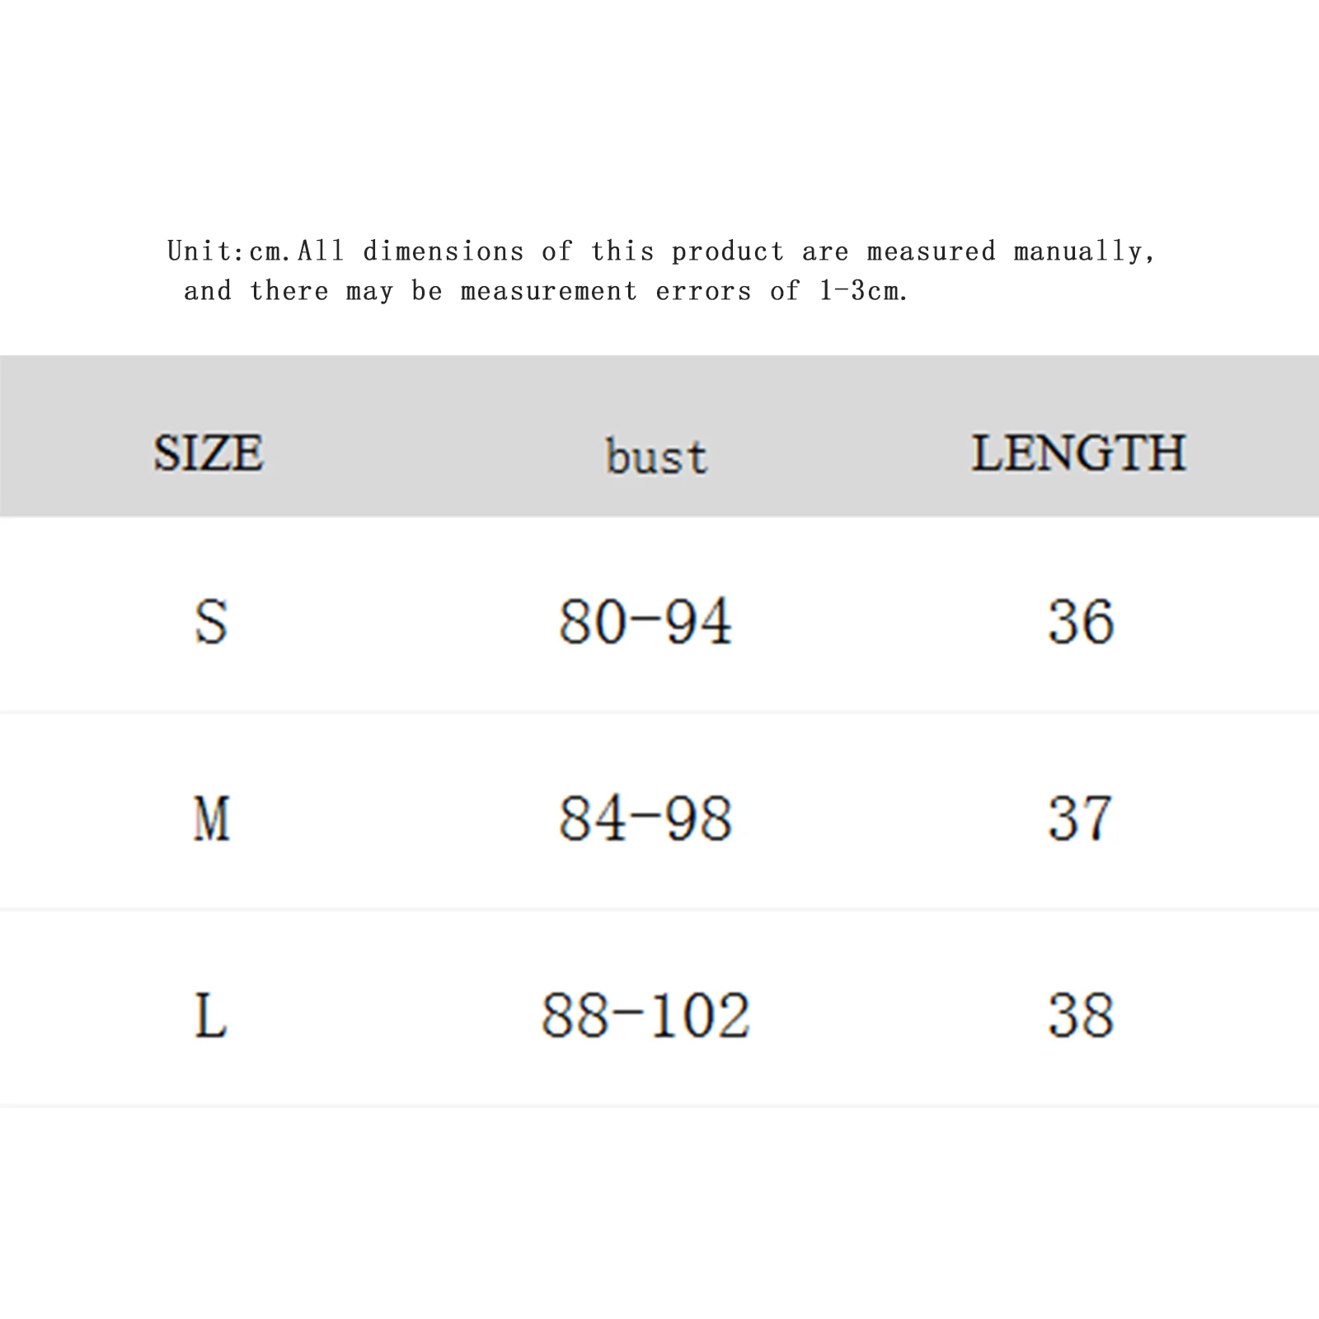
Task: Click "and there may be" text
Action: tap(313, 291)
